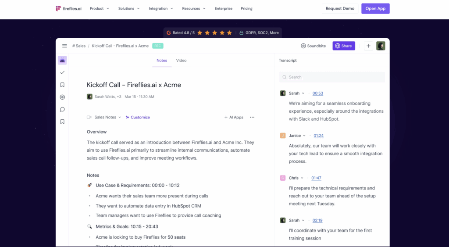Screen dimensions: 449x247
Task: Expand the Product menu
Action: pyautogui.click(x=100, y=9)
